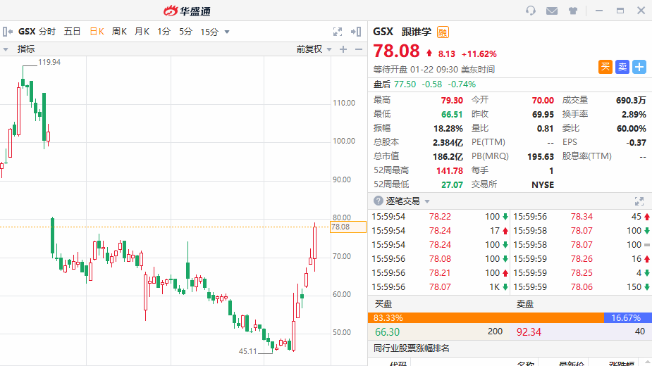Viewport: 652px width, 366px height.
Task: Click the 52周最低 value 27.07
Action: 452,185
